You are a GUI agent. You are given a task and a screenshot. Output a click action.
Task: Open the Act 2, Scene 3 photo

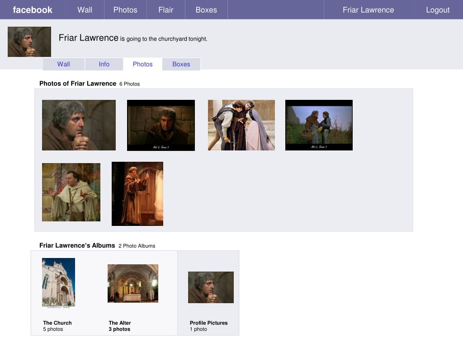coord(319,125)
